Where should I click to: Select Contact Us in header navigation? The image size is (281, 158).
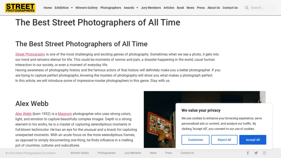(x=230, y=8)
